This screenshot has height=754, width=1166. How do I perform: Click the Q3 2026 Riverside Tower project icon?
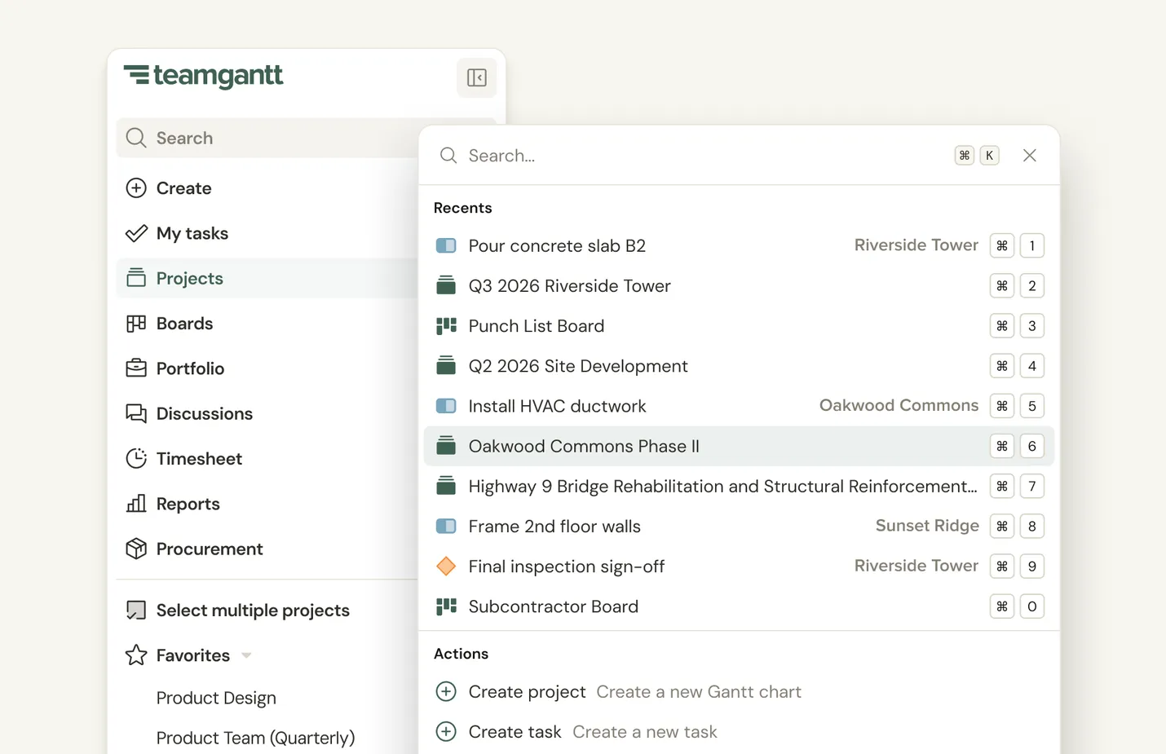pyautogui.click(x=446, y=285)
